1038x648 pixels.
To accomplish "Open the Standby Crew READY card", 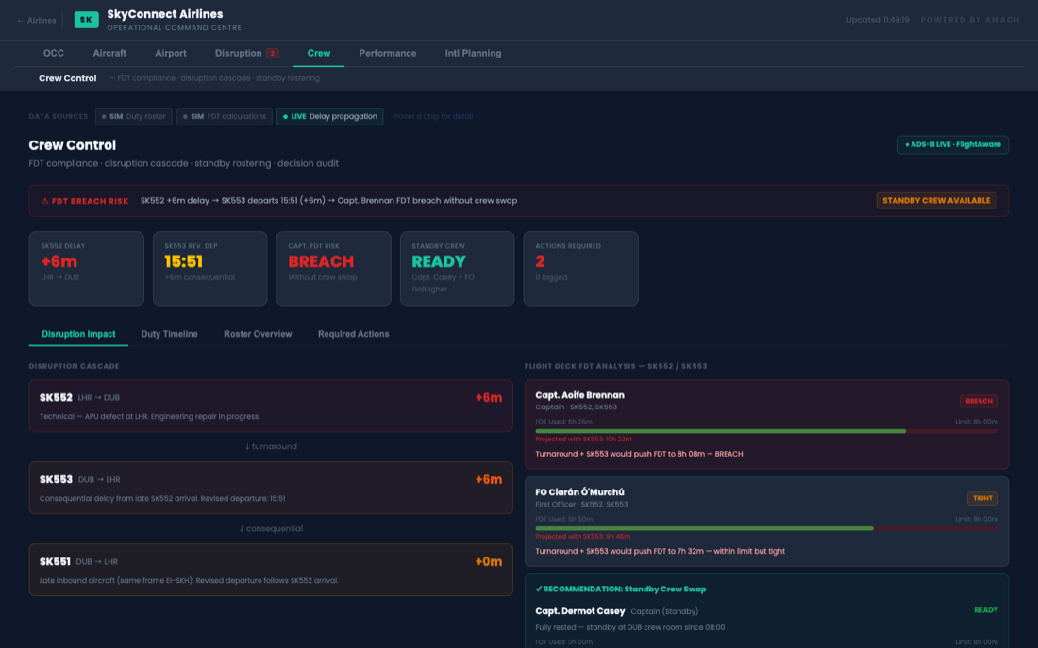I will (457, 268).
